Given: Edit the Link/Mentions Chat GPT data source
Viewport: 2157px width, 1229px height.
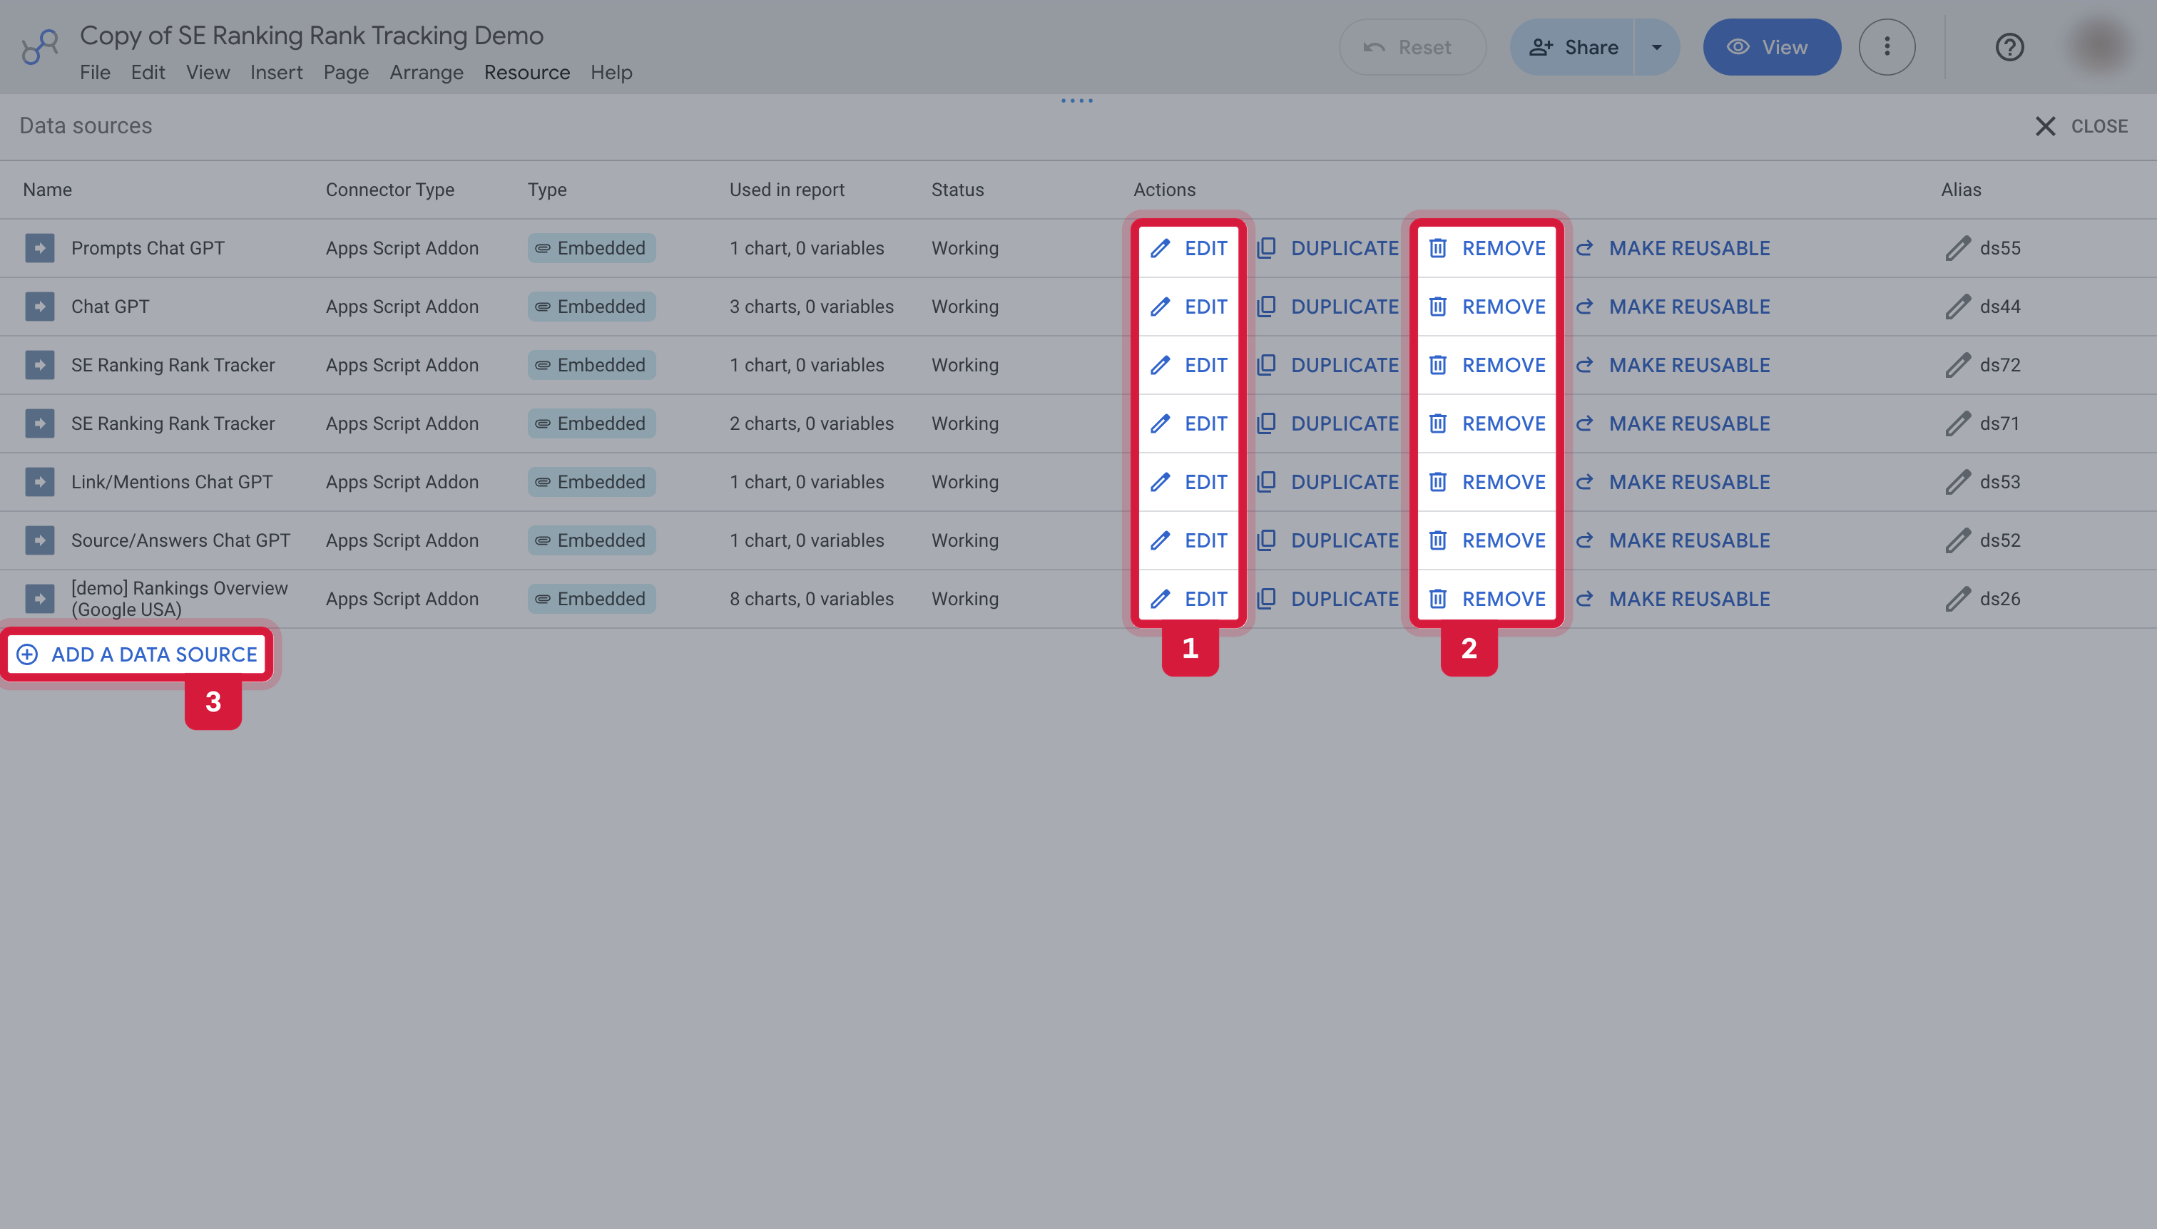Looking at the screenshot, I should point(1188,482).
